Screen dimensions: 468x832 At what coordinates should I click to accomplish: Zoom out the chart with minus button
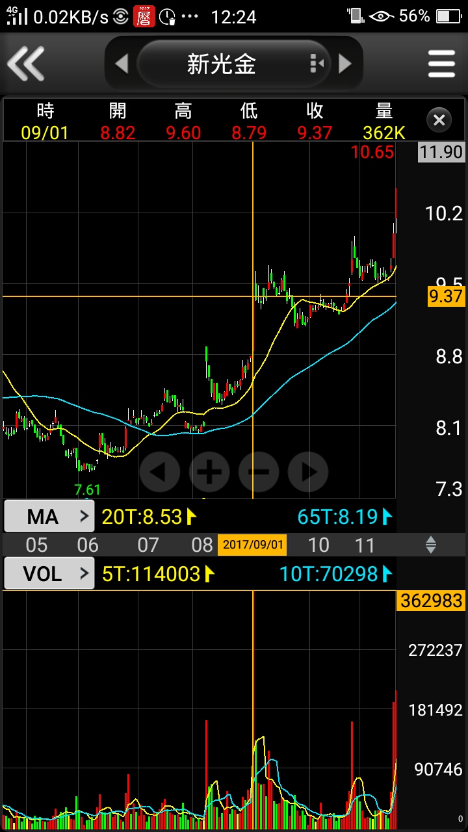259,472
